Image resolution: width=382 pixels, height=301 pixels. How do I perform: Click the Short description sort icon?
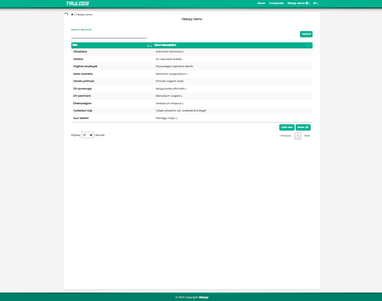click(x=308, y=45)
